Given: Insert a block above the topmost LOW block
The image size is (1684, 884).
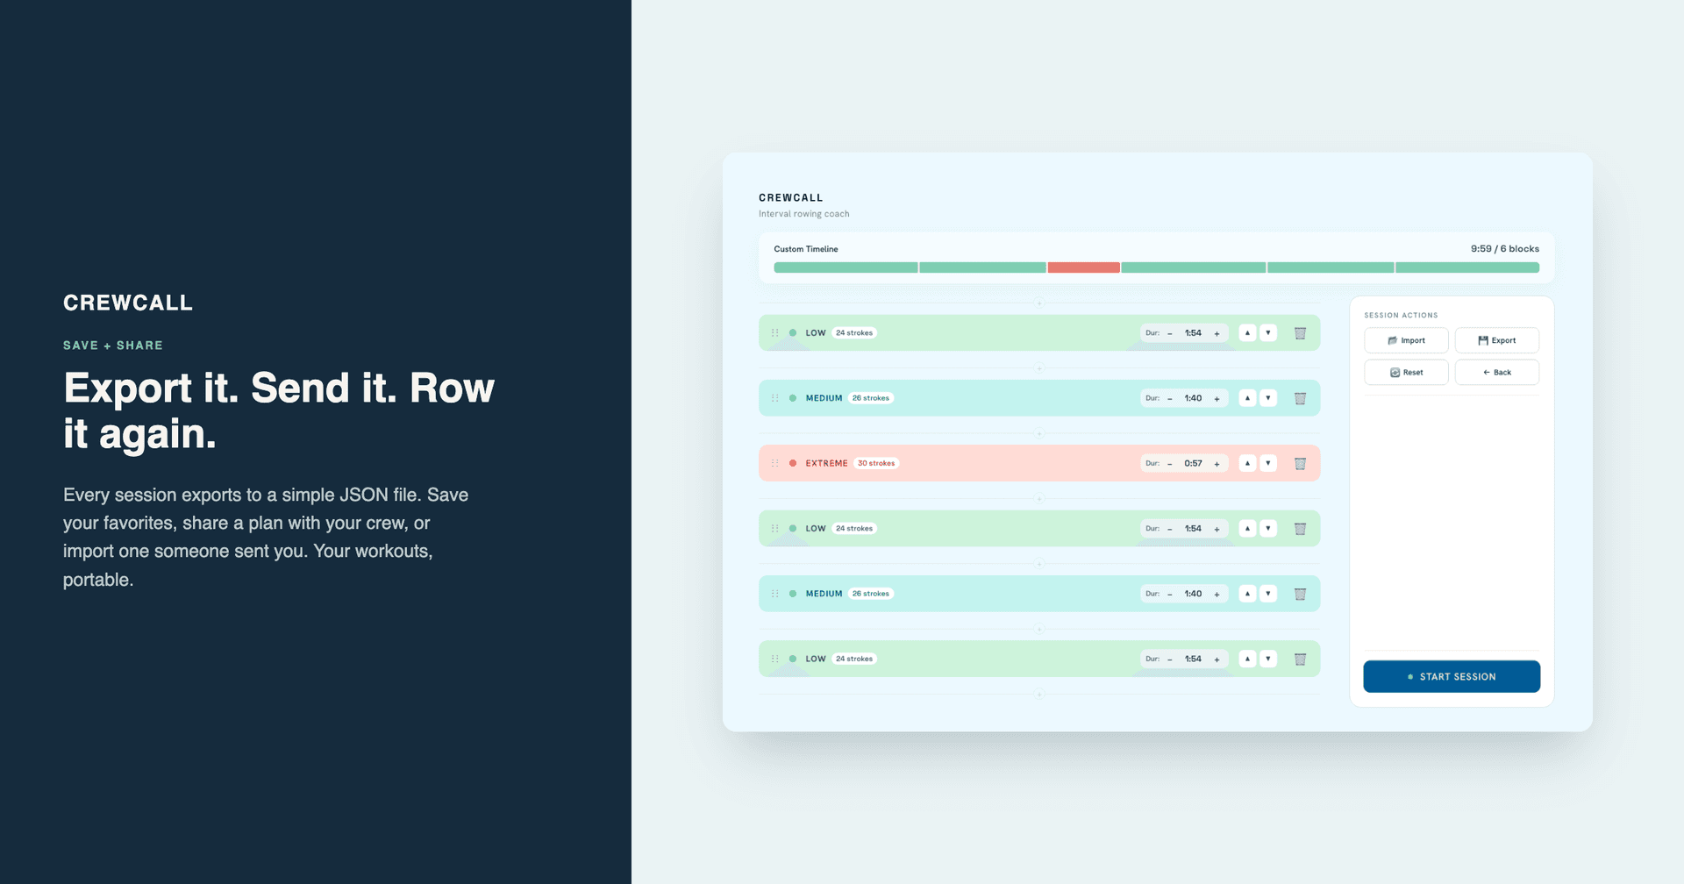Looking at the screenshot, I should (1038, 303).
